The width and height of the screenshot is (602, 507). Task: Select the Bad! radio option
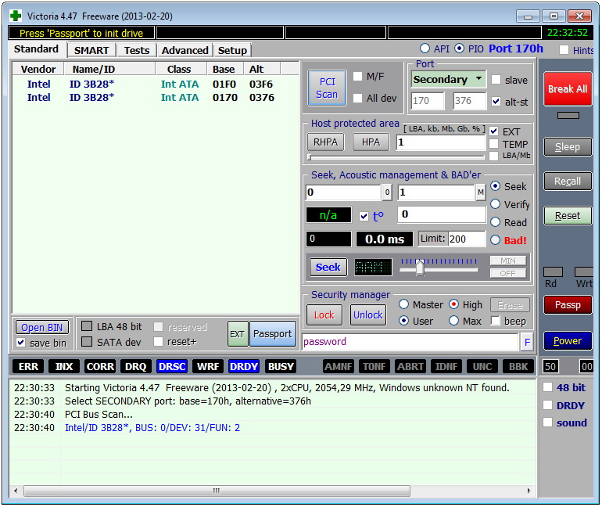tap(495, 240)
